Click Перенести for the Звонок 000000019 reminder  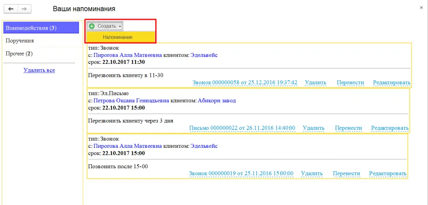pyautogui.click(x=346, y=173)
